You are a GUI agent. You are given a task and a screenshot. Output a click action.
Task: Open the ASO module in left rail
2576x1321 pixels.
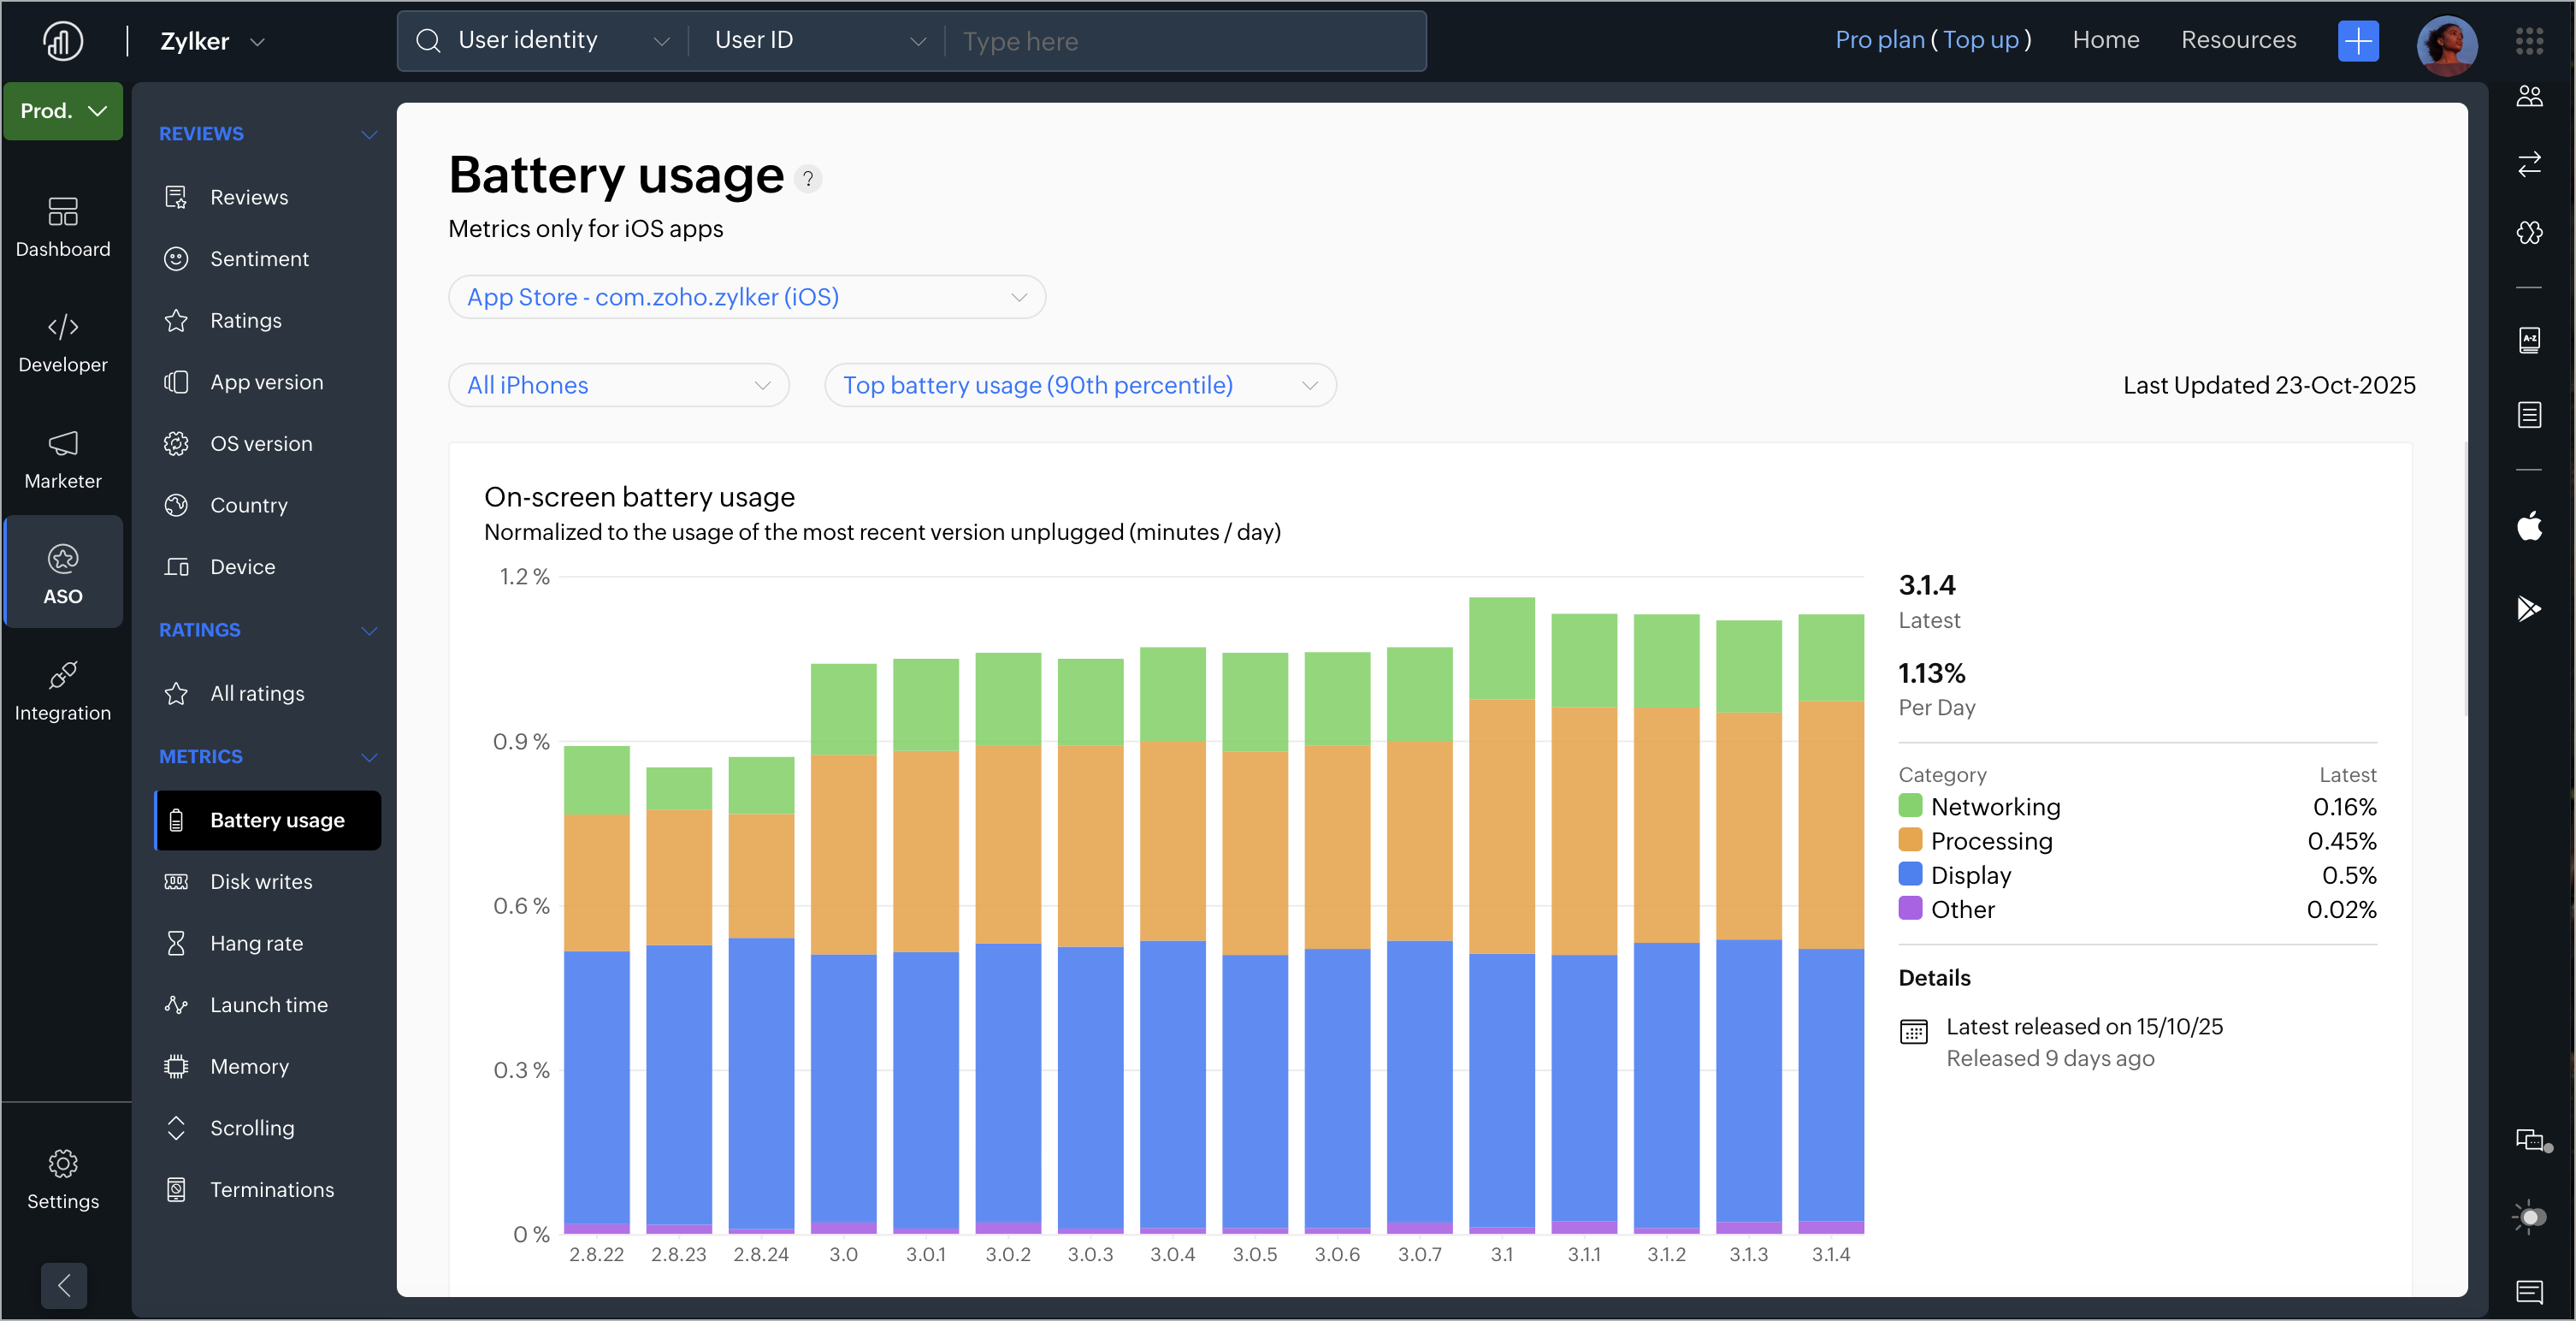(63, 572)
